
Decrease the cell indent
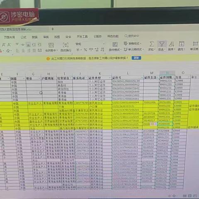click(34, 44)
